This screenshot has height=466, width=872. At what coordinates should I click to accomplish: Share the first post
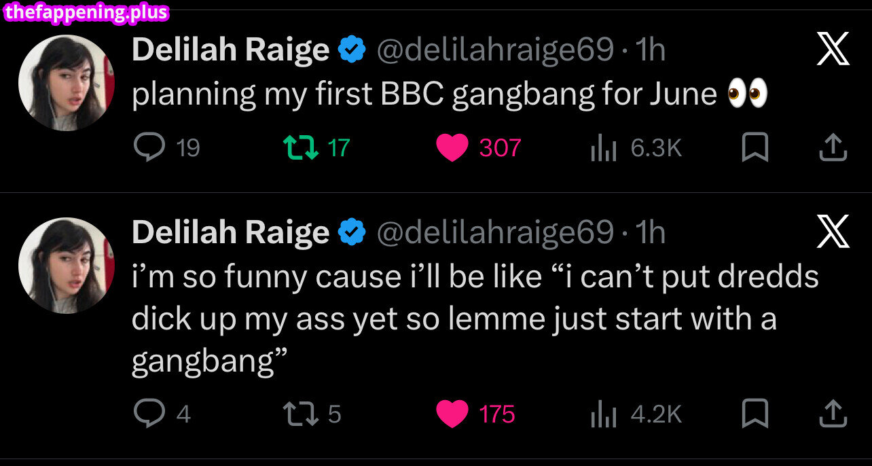click(833, 147)
